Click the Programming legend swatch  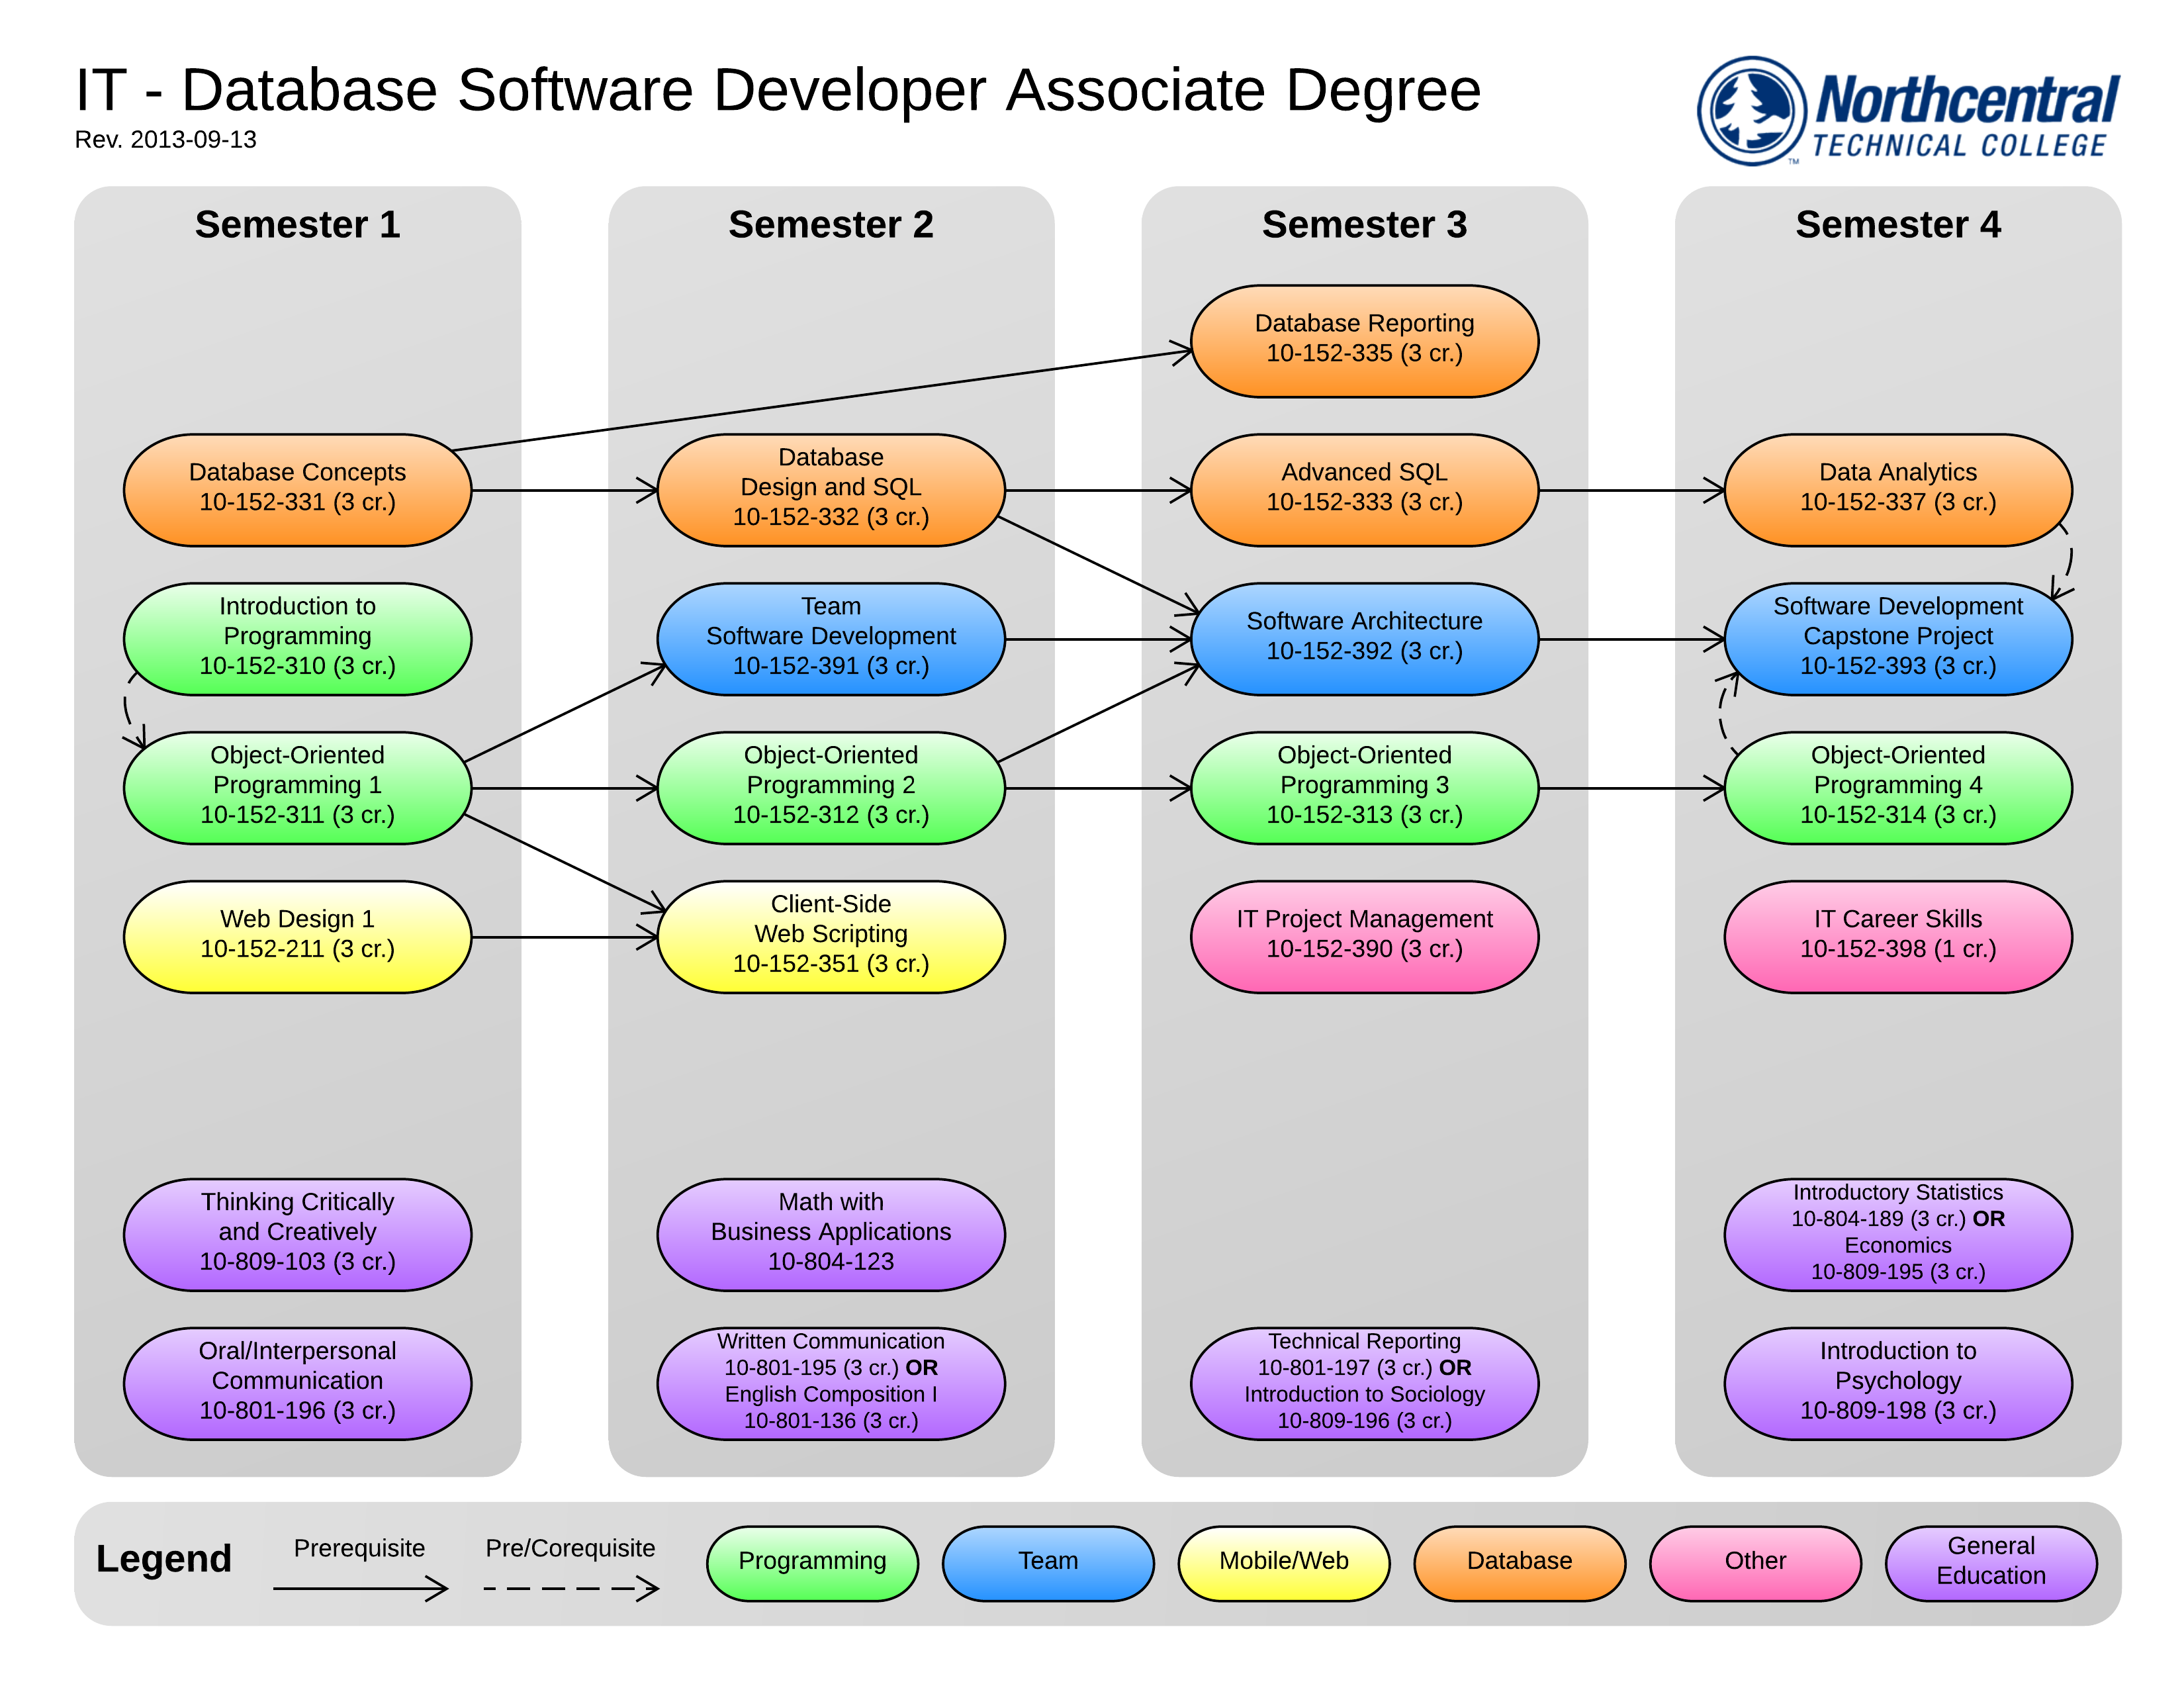(812, 1562)
